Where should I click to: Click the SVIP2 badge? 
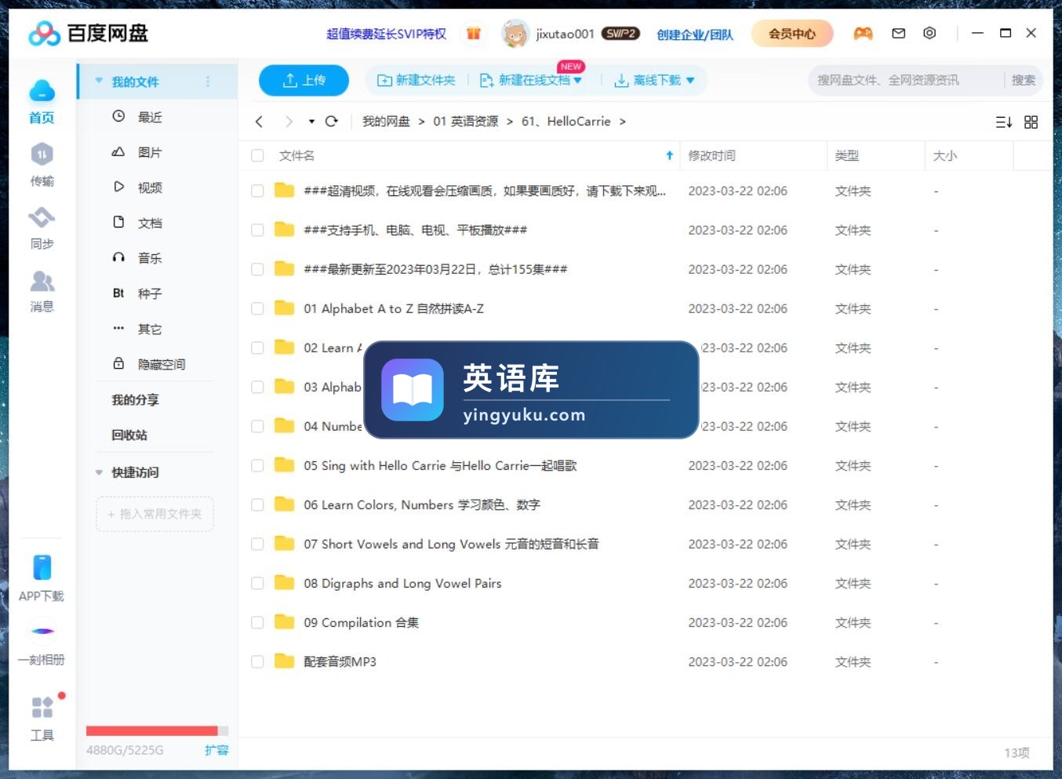click(620, 34)
